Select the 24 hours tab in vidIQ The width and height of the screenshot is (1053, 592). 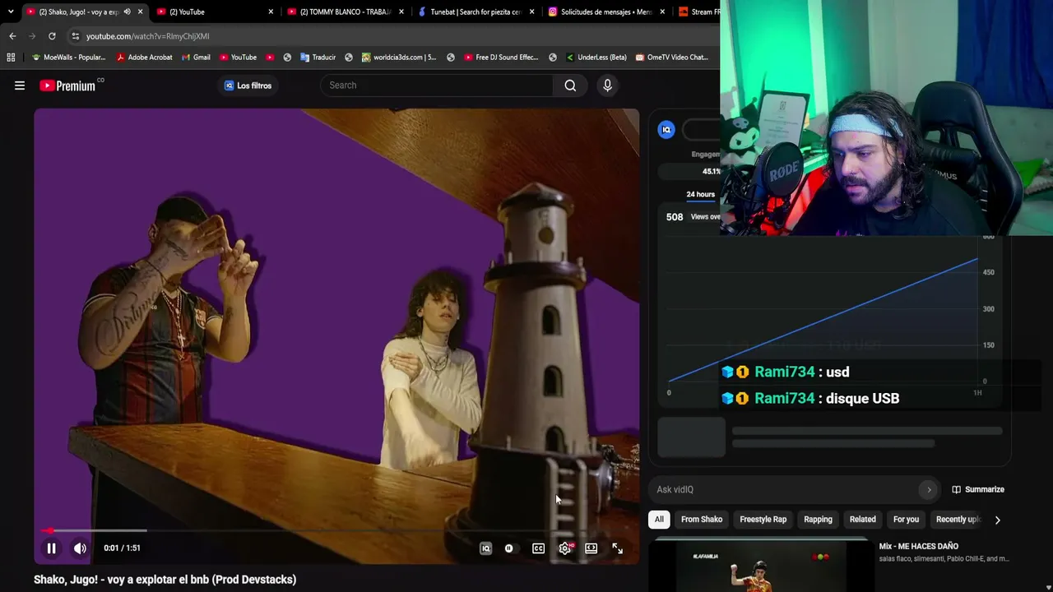point(701,195)
